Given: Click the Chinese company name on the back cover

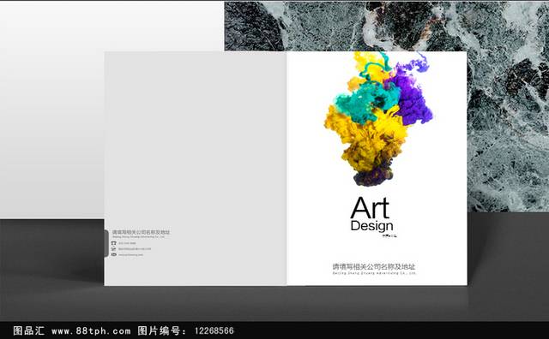Looking at the screenshot, I should [x=141, y=232].
